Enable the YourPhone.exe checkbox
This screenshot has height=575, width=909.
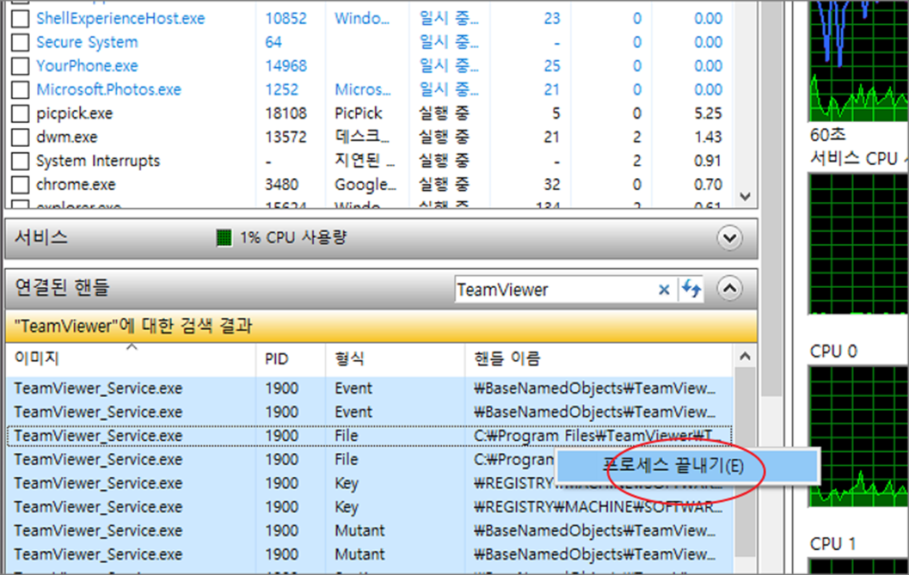point(21,66)
